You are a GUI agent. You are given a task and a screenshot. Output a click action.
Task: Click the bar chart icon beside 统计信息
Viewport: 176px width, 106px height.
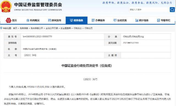pos(137,20)
